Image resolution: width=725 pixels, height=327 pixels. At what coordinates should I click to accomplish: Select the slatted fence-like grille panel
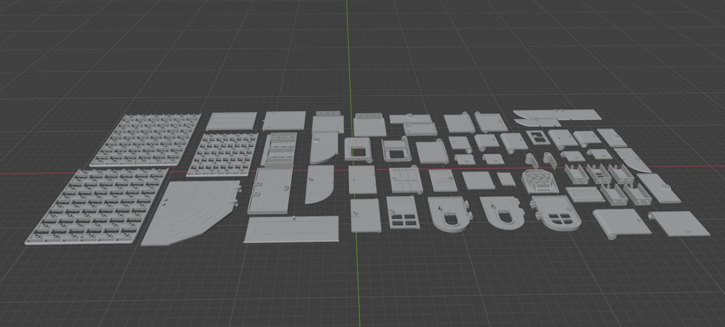[x=585, y=194]
